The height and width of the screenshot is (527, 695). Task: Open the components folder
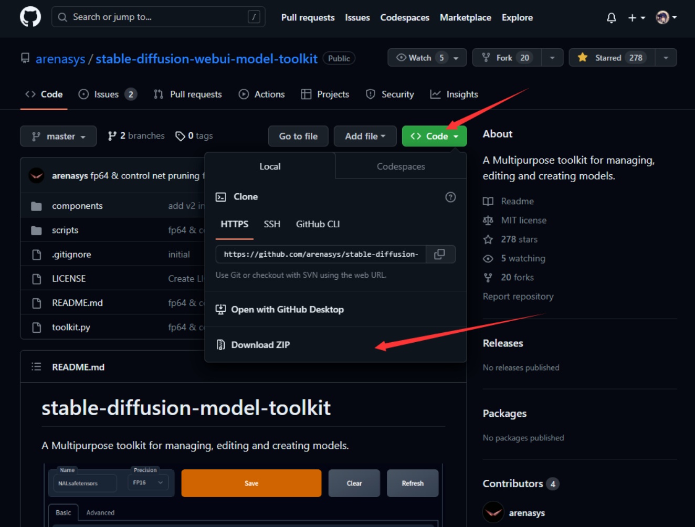pos(77,206)
